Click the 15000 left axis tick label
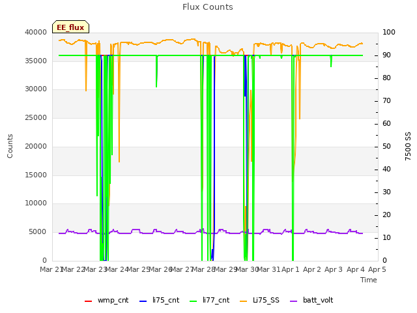This screenshot has width=417, height=313. click(x=36, y=175)
